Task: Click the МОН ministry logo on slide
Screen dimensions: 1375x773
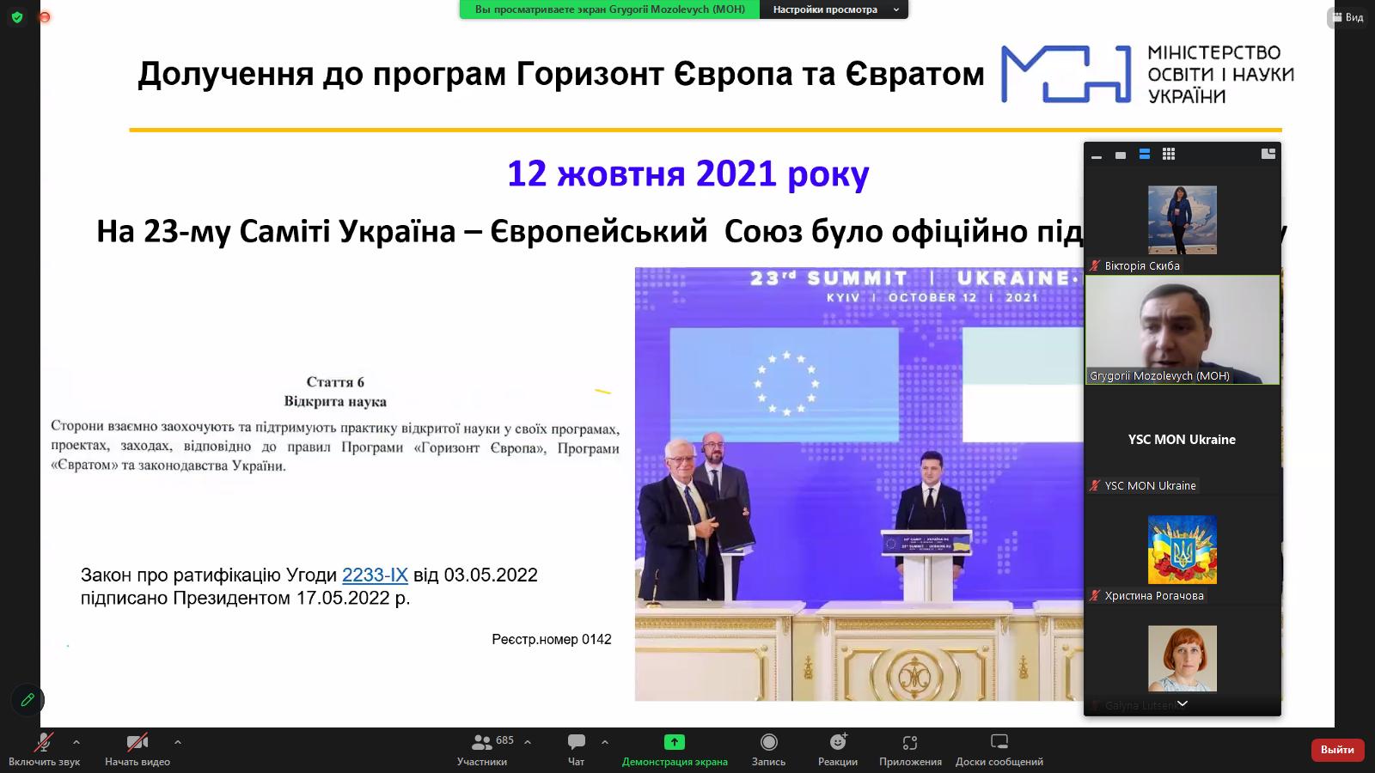Action: (x=1148, y=75)
